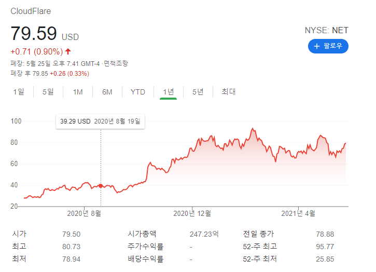Viewport: 376px width, 272px height.
Task: Select the 1년 range tab
Action: [x=169, y=92]
